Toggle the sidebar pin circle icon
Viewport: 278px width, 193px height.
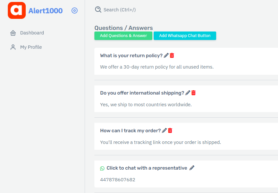pyautogui.click(x=75, y=11)
